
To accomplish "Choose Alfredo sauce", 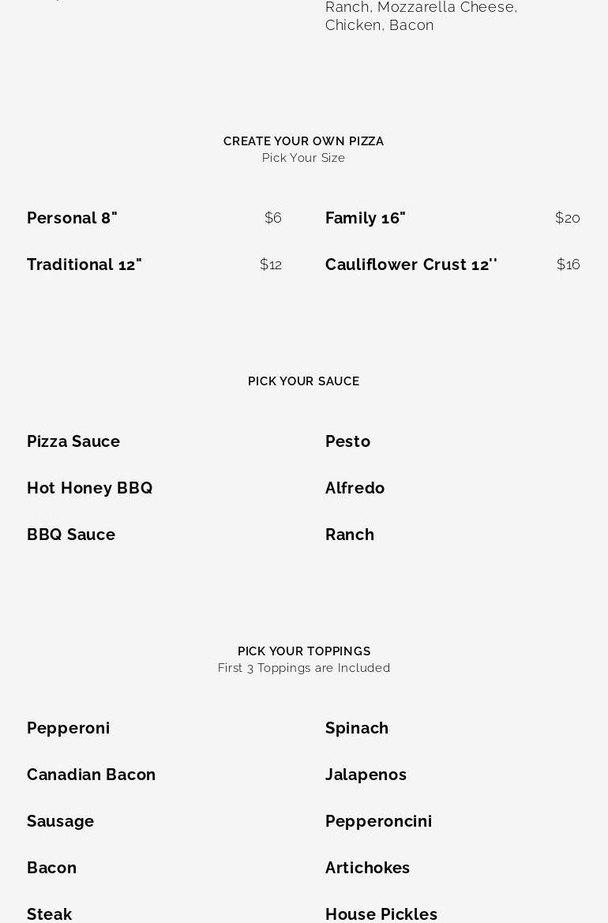I will tap(355, 488).
